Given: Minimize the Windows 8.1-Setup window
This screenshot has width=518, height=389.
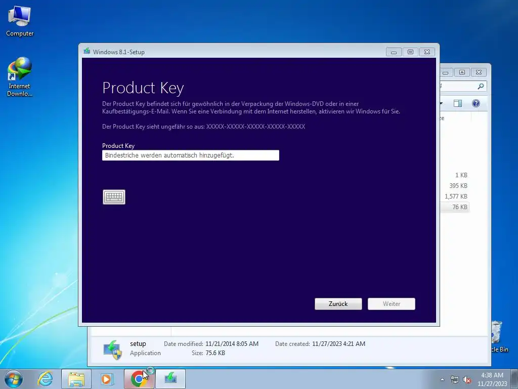Looking at the screenshot, I should click(x=394, y=52).
